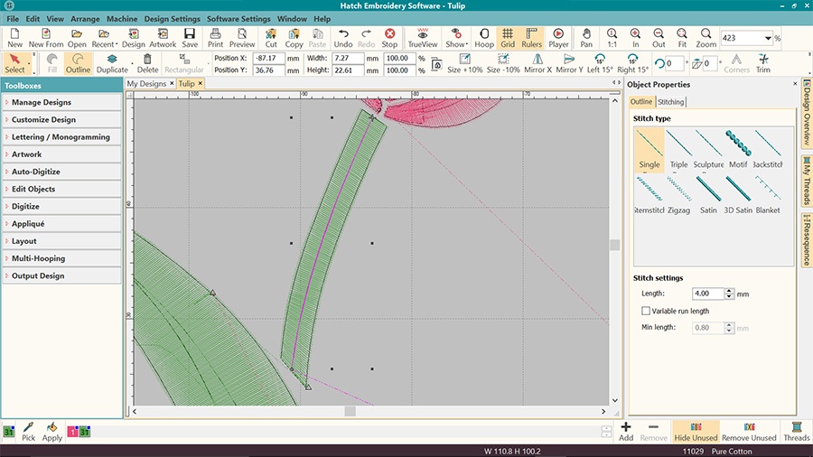Click the TrueView toolbar icon

point(421,37)
